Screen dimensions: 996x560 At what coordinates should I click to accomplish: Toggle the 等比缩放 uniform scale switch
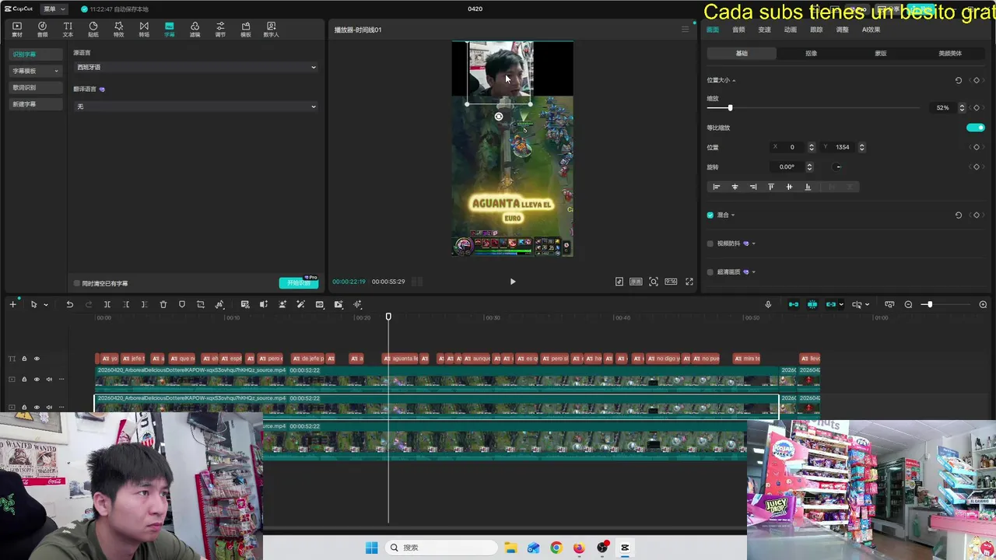tap(975, 128)
